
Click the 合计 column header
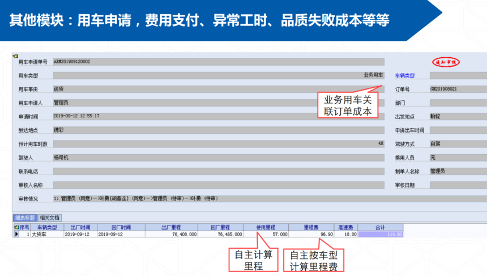click(x=381, y=227)
